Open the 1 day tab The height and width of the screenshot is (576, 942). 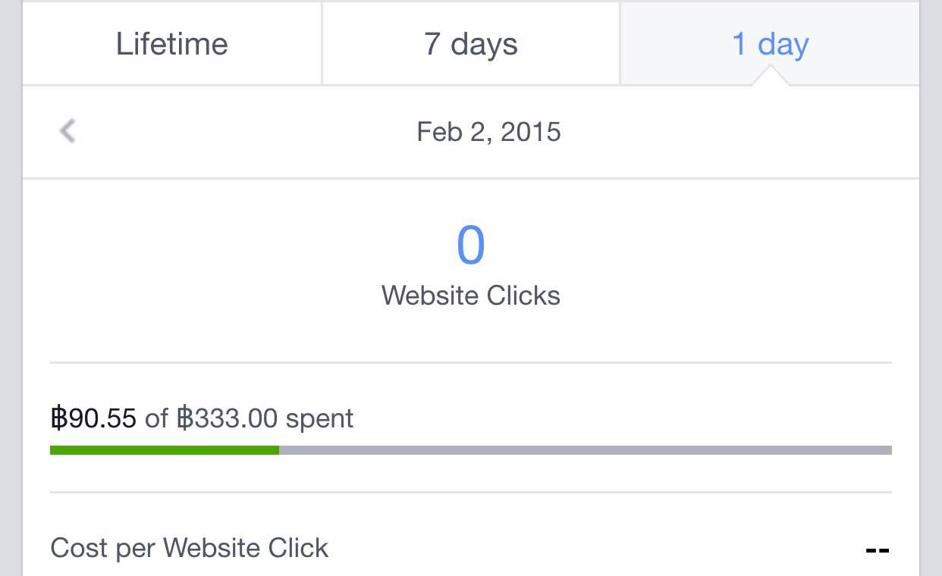point(770,44)
